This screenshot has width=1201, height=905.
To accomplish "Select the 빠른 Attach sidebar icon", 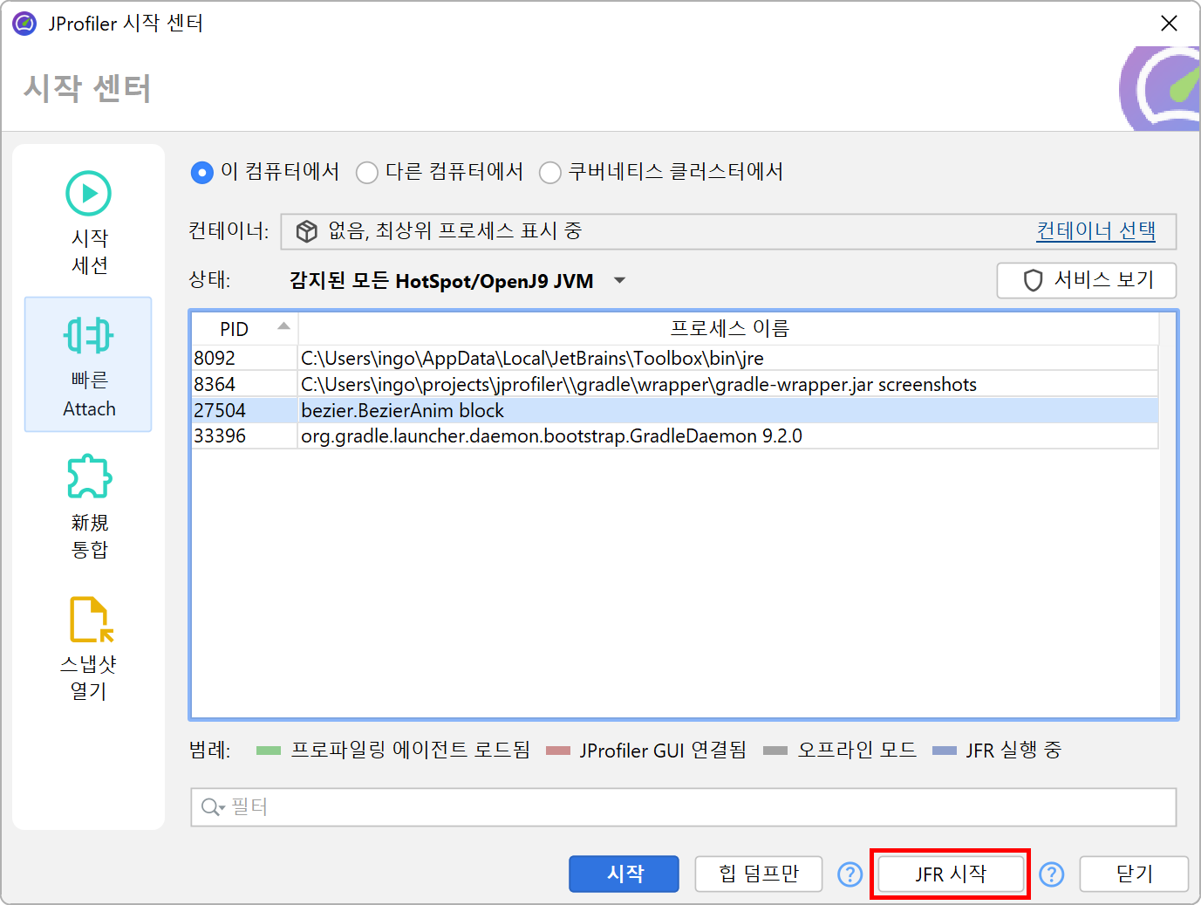I will pos(88,336).
